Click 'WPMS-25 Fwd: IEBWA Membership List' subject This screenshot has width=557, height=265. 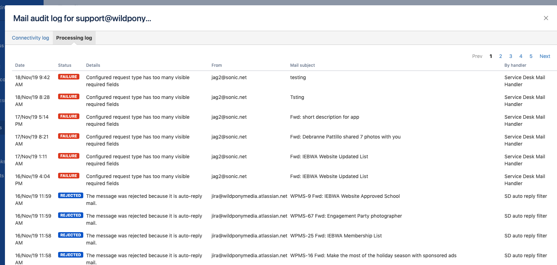pyautogui.click(x=336, y=236)
